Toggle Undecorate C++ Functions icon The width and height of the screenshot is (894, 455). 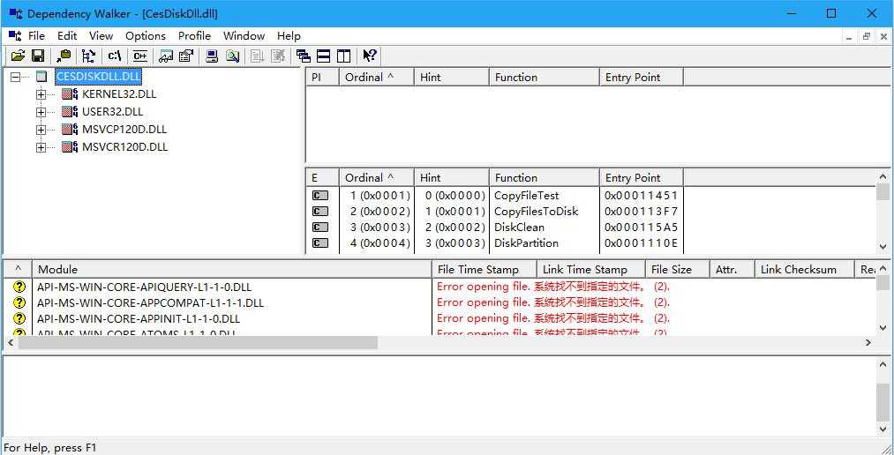(x=139, y=56)
